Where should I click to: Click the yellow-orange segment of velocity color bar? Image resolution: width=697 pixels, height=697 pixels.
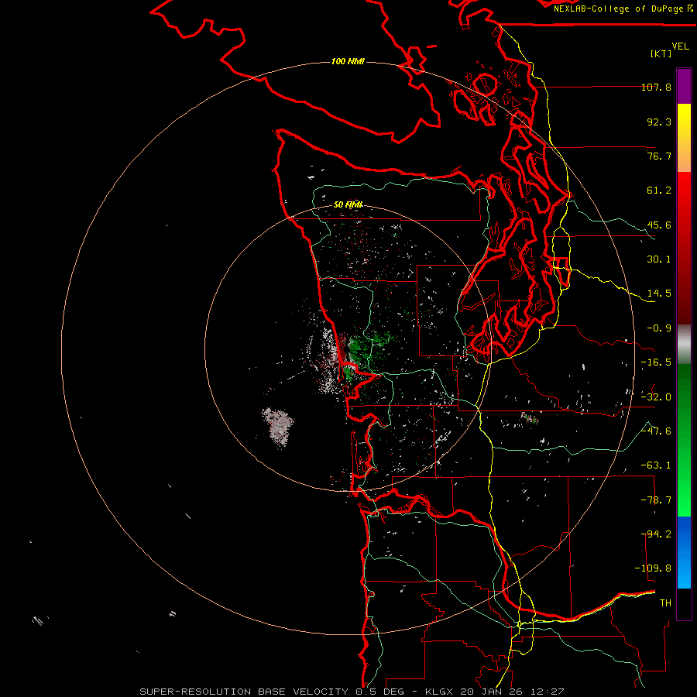[x=684, y=138]
